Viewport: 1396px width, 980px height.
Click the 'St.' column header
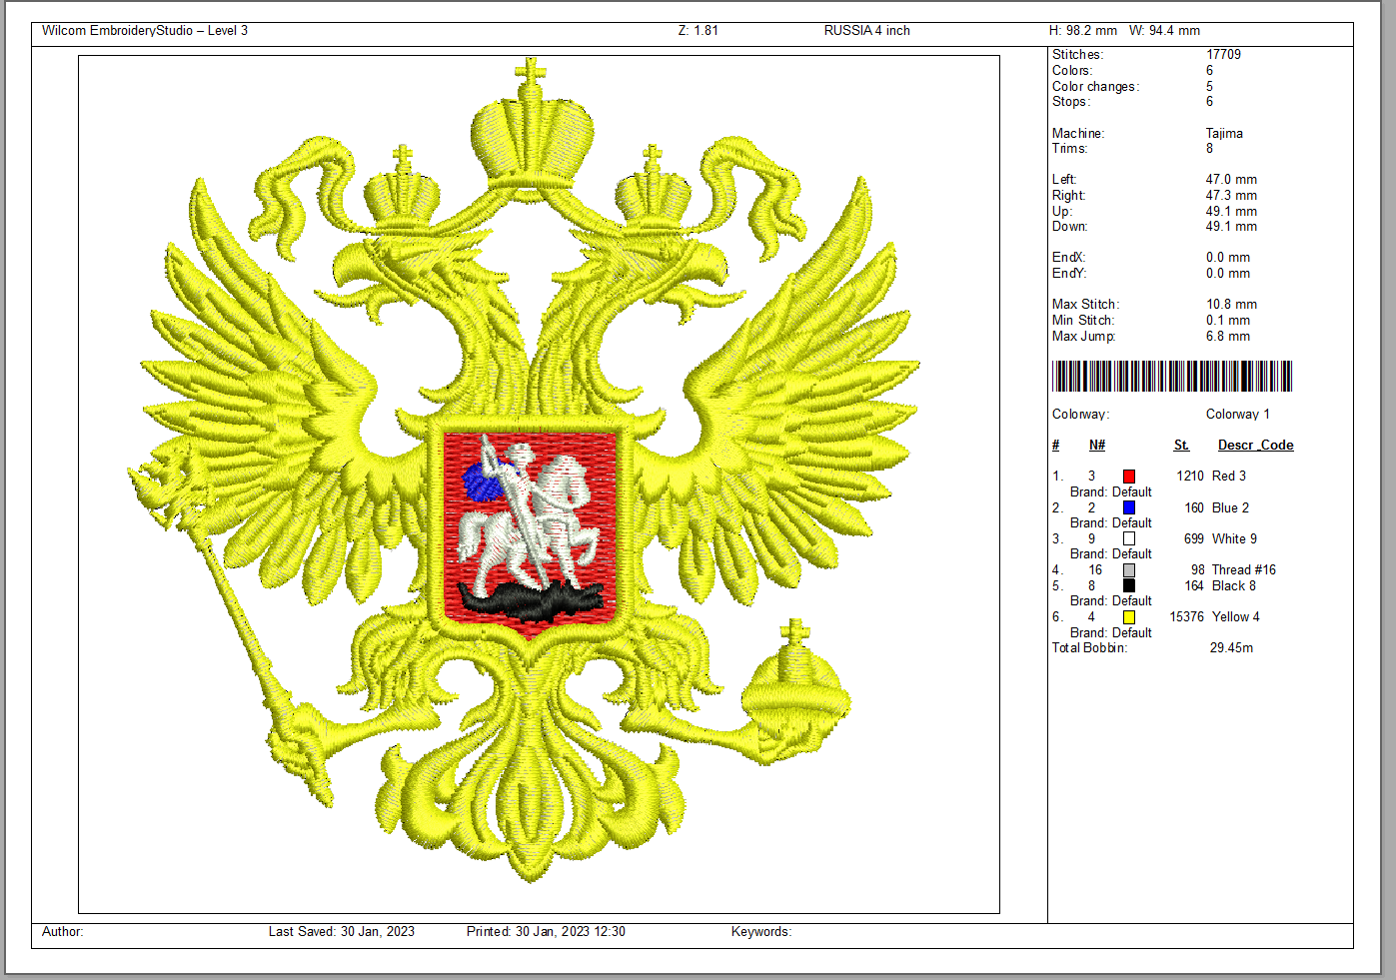click(x=1181, y=446)
